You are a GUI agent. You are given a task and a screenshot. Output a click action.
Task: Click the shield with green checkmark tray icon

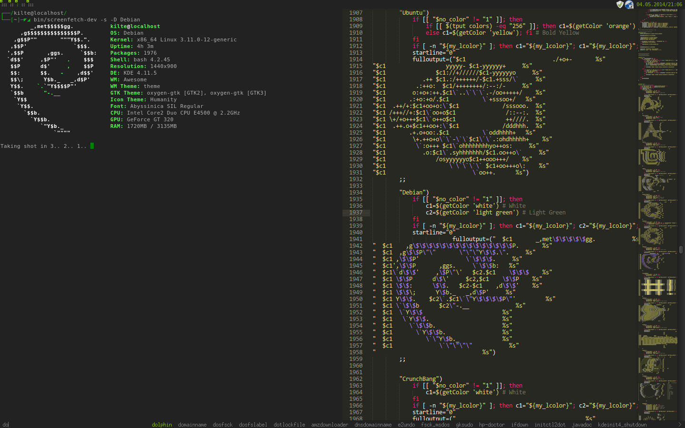coord(620,4)
